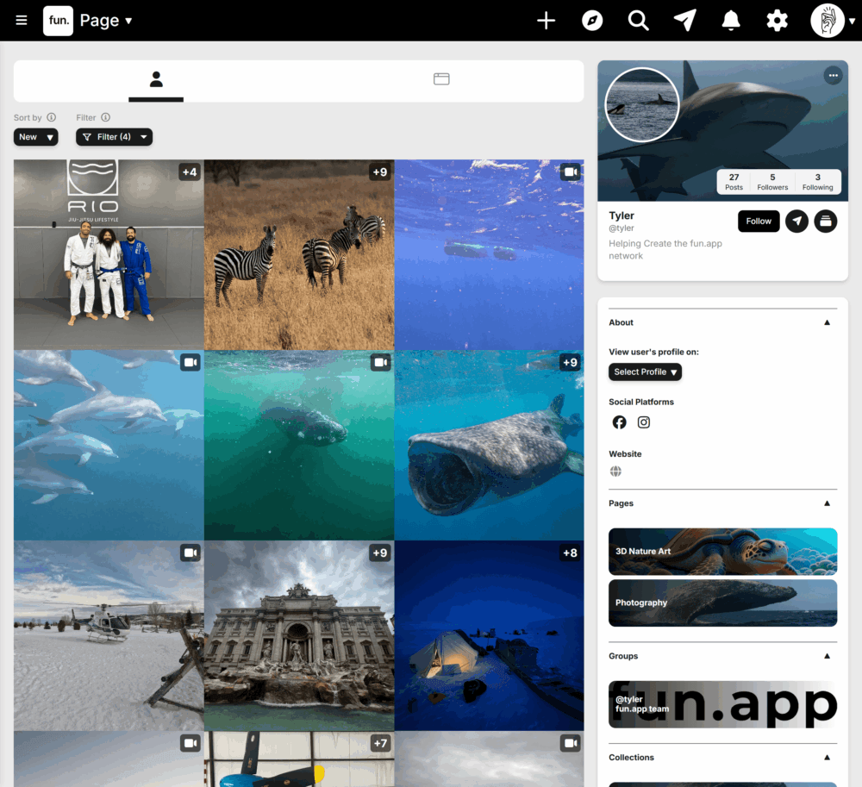
Task: Open the three-dot menu on profile banner
Action: tap(833, 76)
